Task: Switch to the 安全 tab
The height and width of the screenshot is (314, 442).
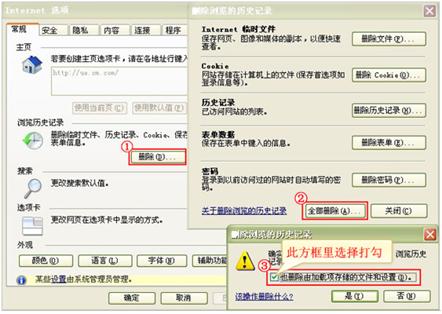Action: tap(53, 30)
